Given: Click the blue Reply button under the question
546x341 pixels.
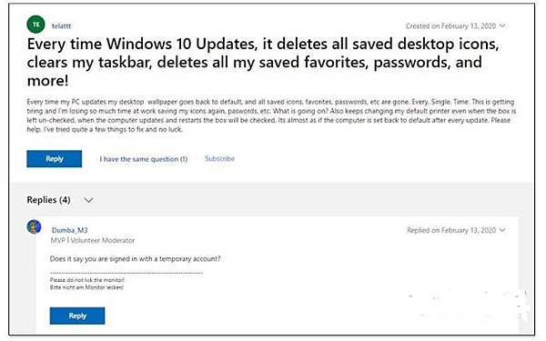Looking at the screenshot, I should [x=55, y=158].
